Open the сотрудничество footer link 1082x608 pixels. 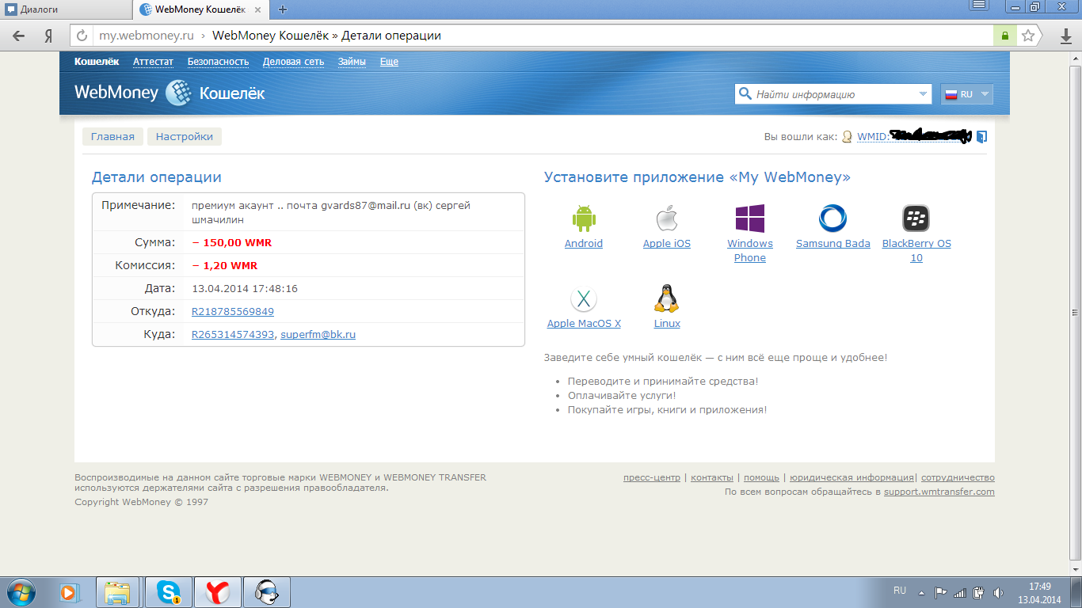958,477
